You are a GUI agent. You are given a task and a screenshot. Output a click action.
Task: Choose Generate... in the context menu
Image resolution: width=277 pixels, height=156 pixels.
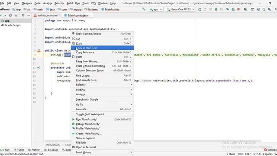point(102,109)
